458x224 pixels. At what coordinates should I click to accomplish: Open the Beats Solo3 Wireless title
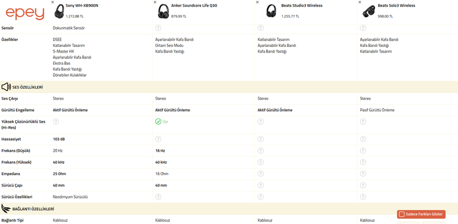(396, 6)
